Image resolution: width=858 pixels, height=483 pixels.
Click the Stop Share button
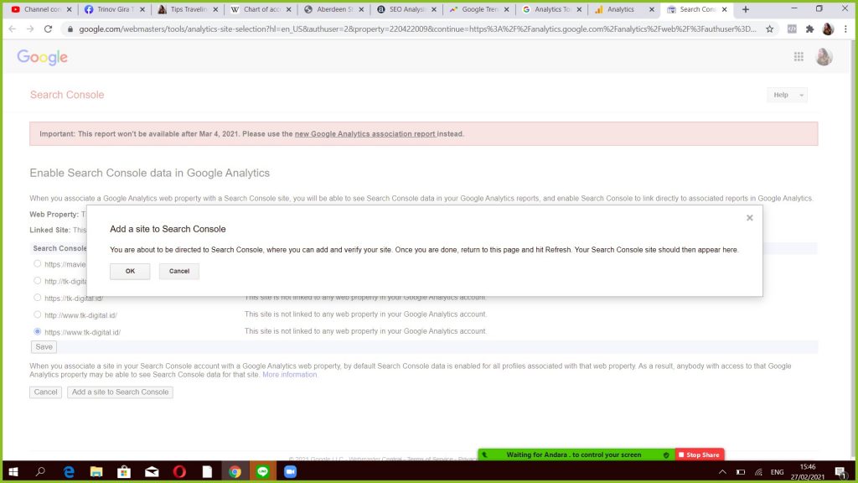coord(699,454)
